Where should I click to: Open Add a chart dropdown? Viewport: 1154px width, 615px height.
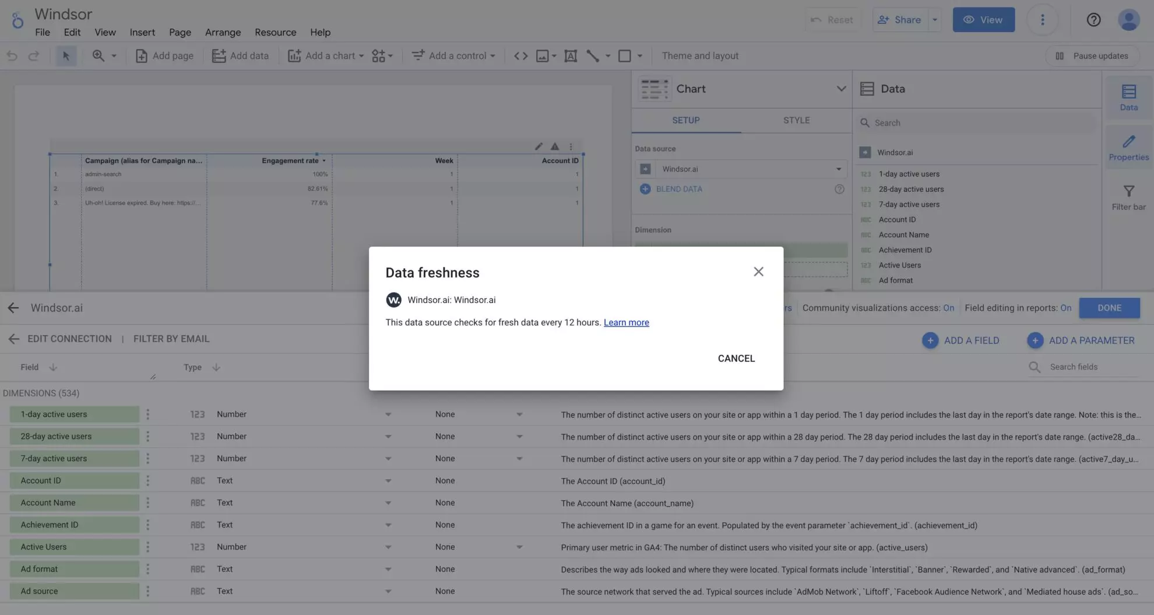[326, 56]
